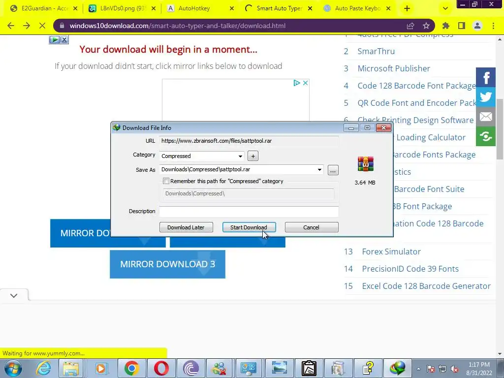
Task: Launch Internet Explorer from taskbar
Action: 43,368
